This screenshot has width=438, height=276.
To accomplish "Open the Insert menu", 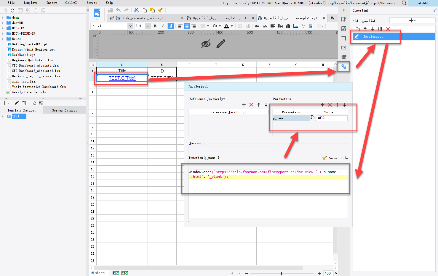I will tap(52, 3).
